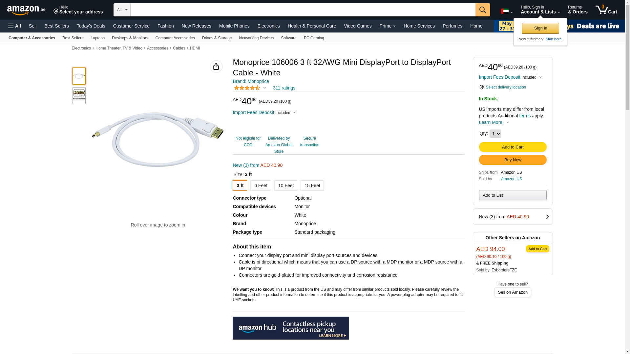Screen dimensions: 630x354
Task: Choose the 15 Feet size option
Action: click(312, 186)
